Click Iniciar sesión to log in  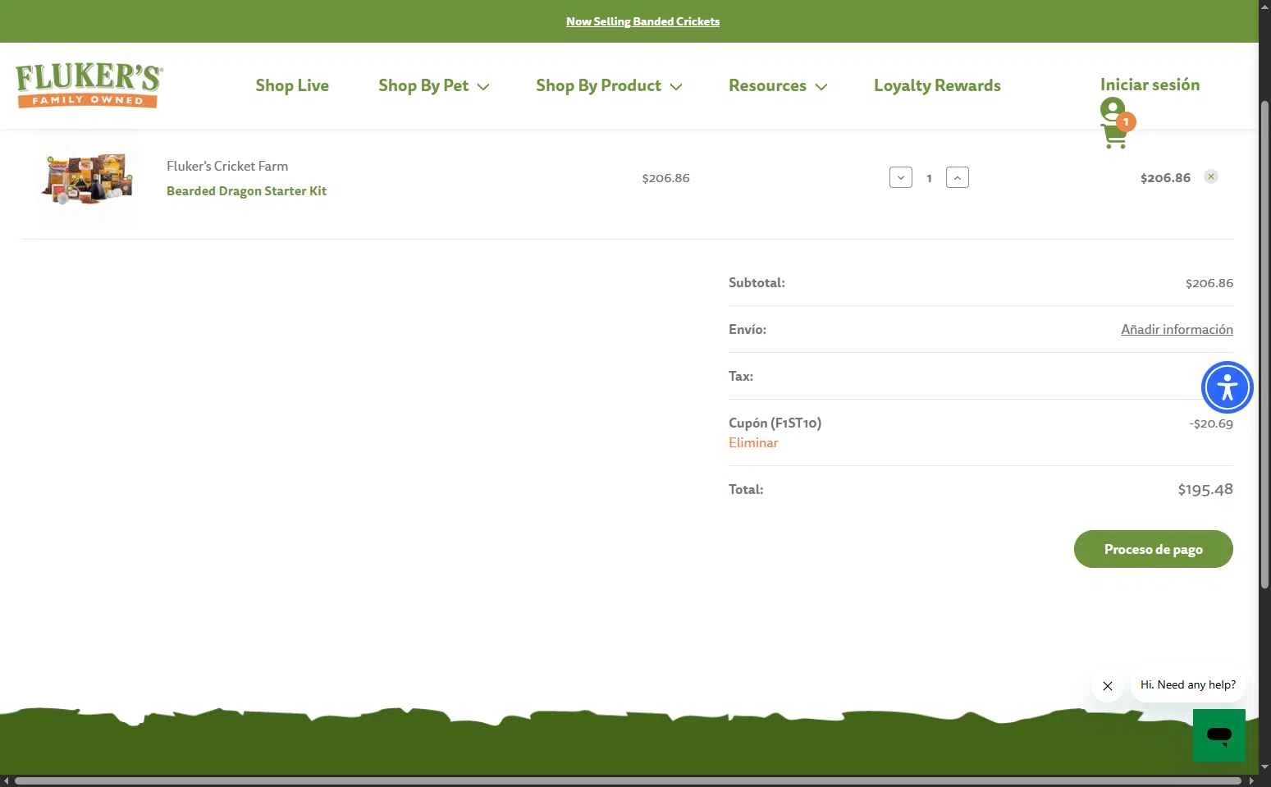(x=1150, y=85)
